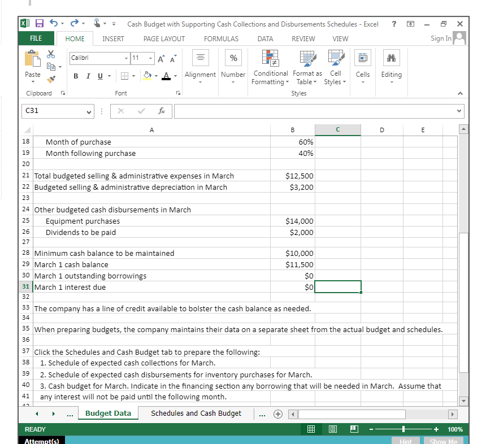
Task: Toggle Italic formatting
Action: point(88,76)
